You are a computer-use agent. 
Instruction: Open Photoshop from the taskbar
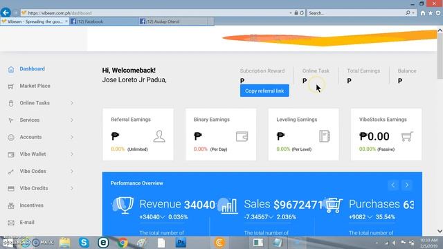[181, 243]
